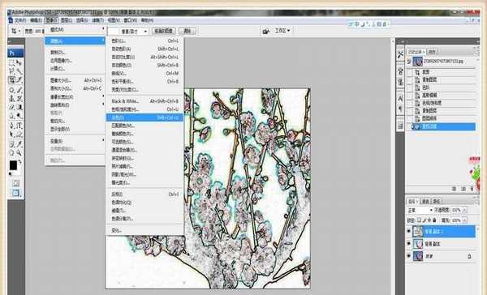Select the Zoom magnifier tool

tap(19, 152)
